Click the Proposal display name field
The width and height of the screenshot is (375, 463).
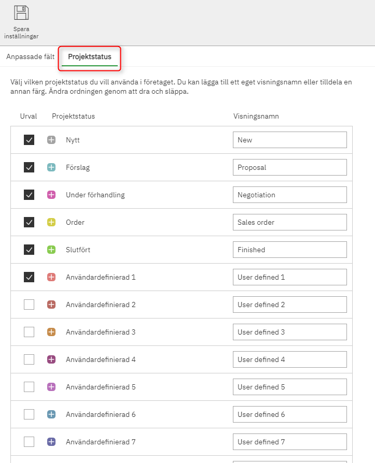click(x=289, y=167)
